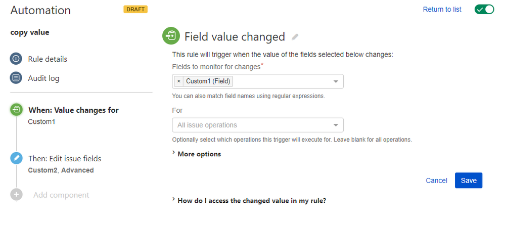Click the Save button
Viewport: 505px width, 225px height.
point(468,181)
